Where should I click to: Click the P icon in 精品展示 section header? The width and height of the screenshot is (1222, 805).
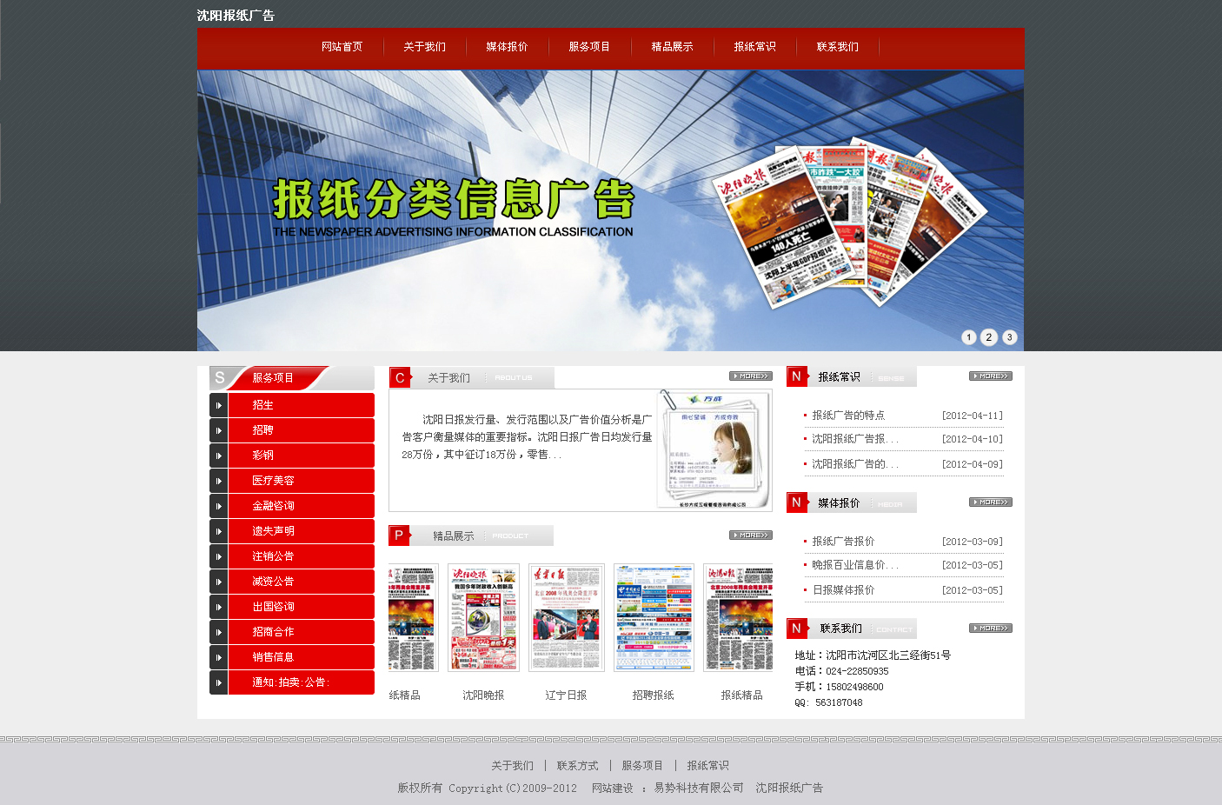point(398,535)
